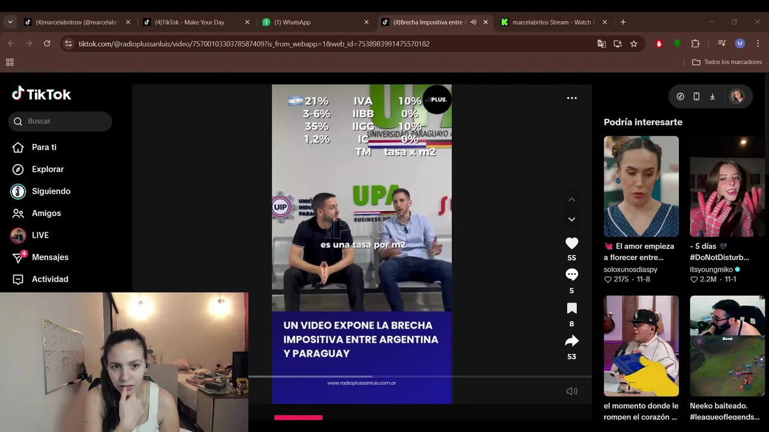The image size is (769, 432).
Task: Open Neeko baiteado video thumbnail
Action: click(727, 346)
